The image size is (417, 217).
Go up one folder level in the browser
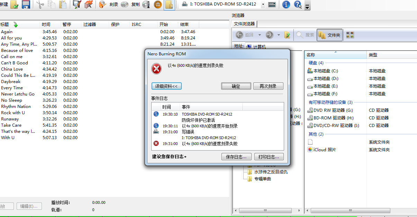287,35
